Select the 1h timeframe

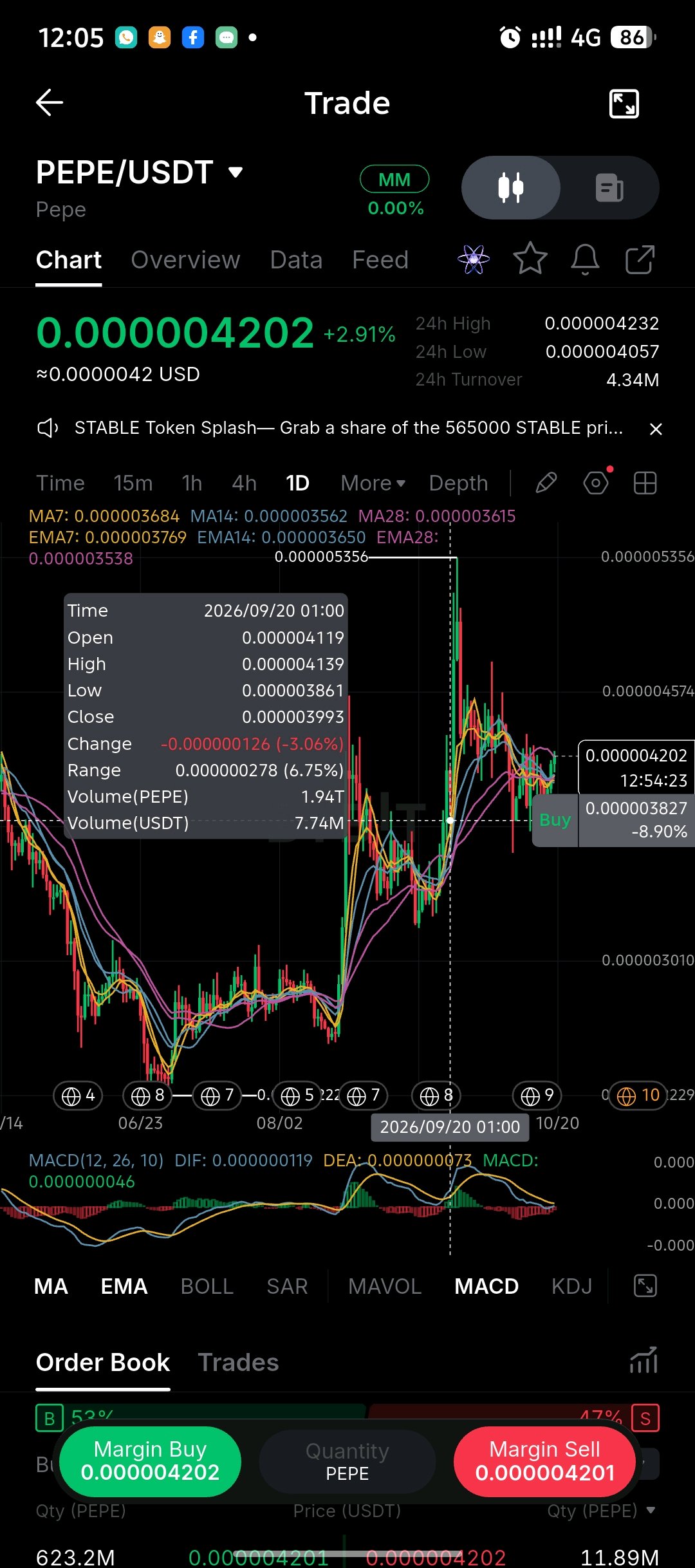coord(192,483)
